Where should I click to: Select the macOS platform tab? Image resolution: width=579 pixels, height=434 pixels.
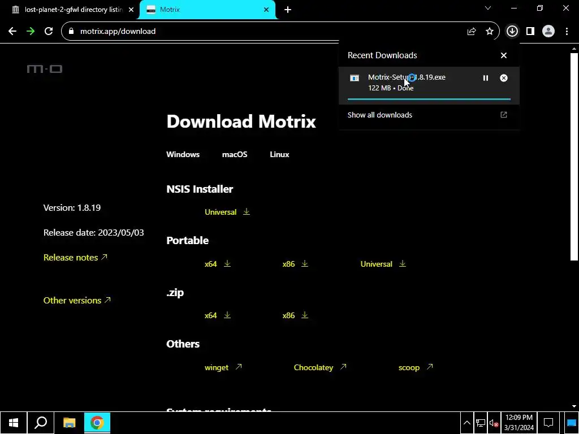point(235,154)
